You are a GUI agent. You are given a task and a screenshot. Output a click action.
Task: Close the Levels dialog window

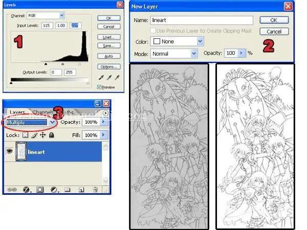(x=120, y=5)
